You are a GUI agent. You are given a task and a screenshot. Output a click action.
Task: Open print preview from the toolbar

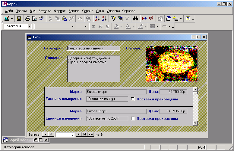pos(35,19)
